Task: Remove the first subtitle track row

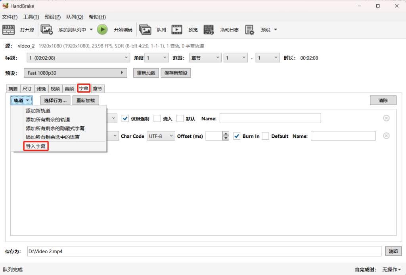Action: pos(386,118)
